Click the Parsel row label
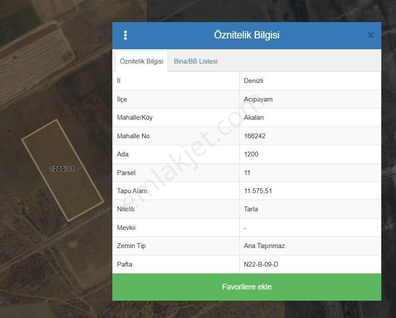396x318 pixels. point(126,173)
